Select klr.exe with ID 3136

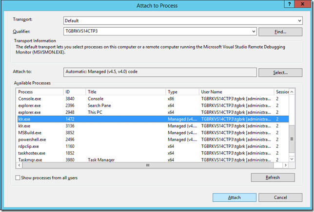(x=153, y=126)
